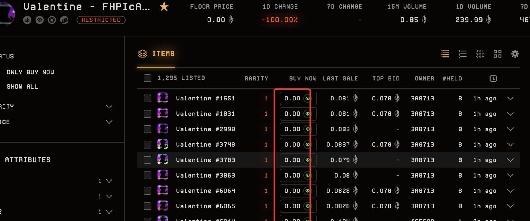
Task: Expand the Valentine #6064 row chevron
Action: [x=510, y=191]
